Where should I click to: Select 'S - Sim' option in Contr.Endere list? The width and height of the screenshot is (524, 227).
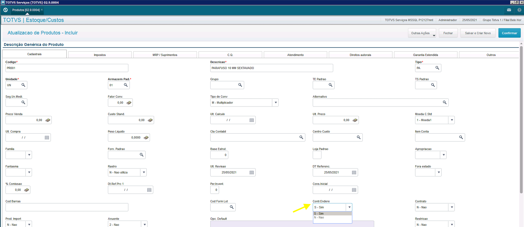(333, 214)
